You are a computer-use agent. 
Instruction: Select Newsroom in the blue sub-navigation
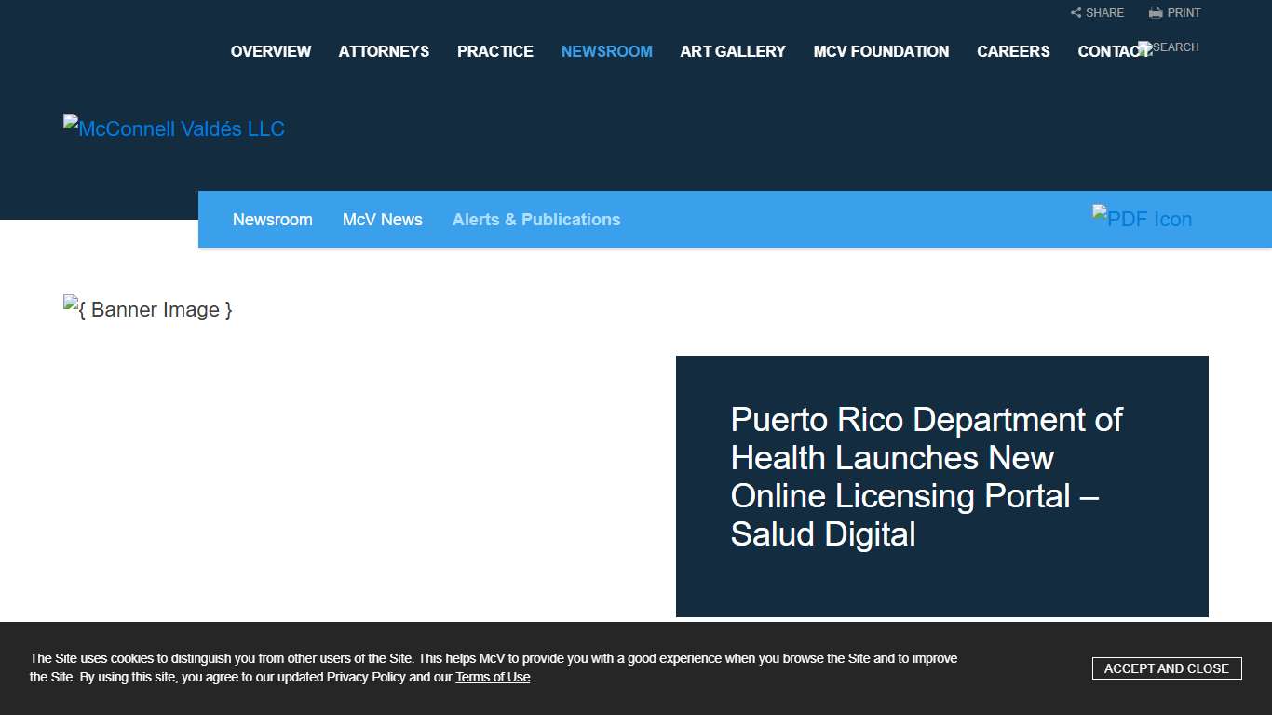pyautogui.click(x=273, y=219)
